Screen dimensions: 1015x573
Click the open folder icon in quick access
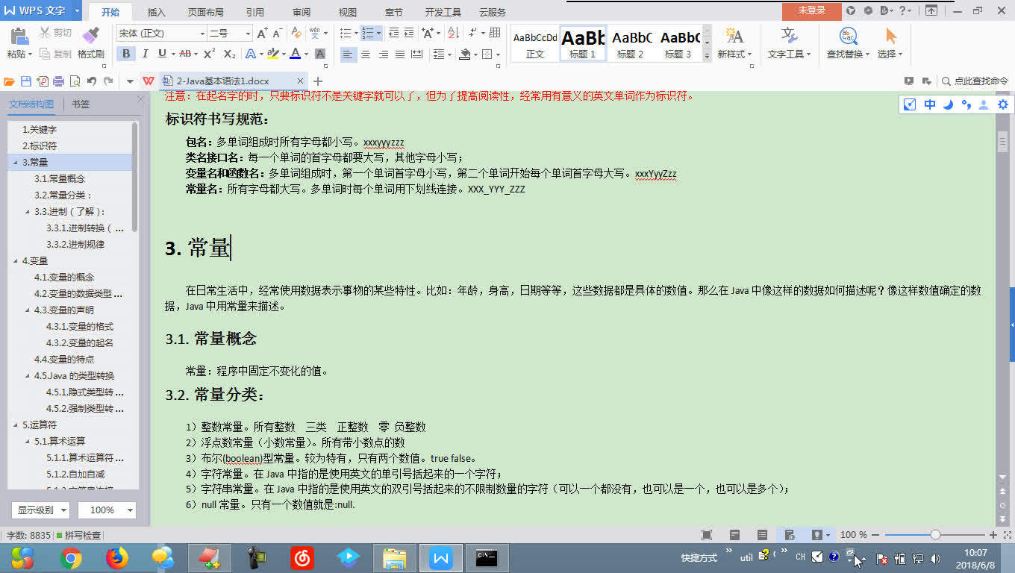tap(9, 81)
